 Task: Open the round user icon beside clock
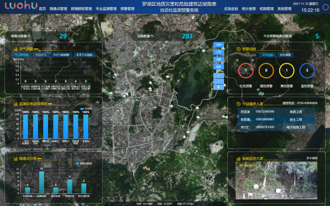point(326,7)
